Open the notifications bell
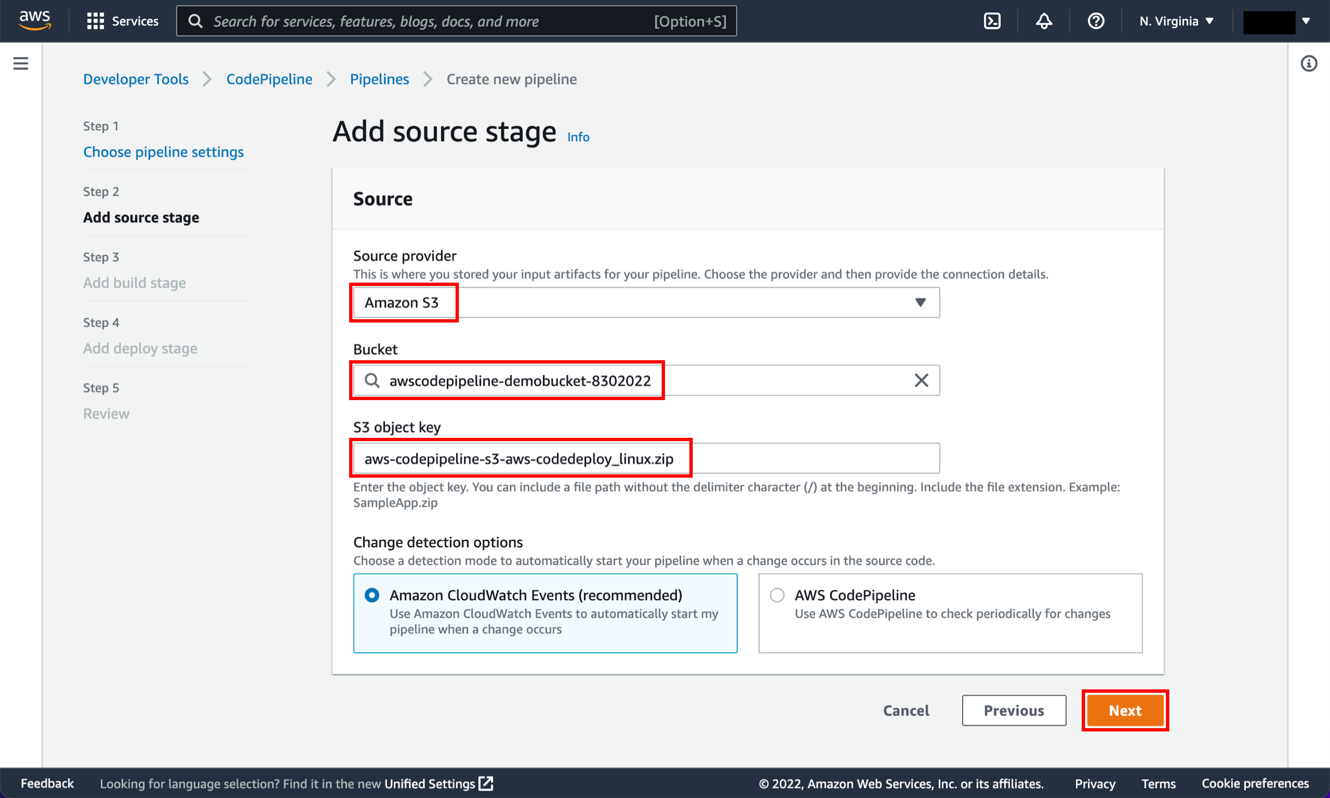This screenshot has height=798, width=1330. click(1044, 21)
